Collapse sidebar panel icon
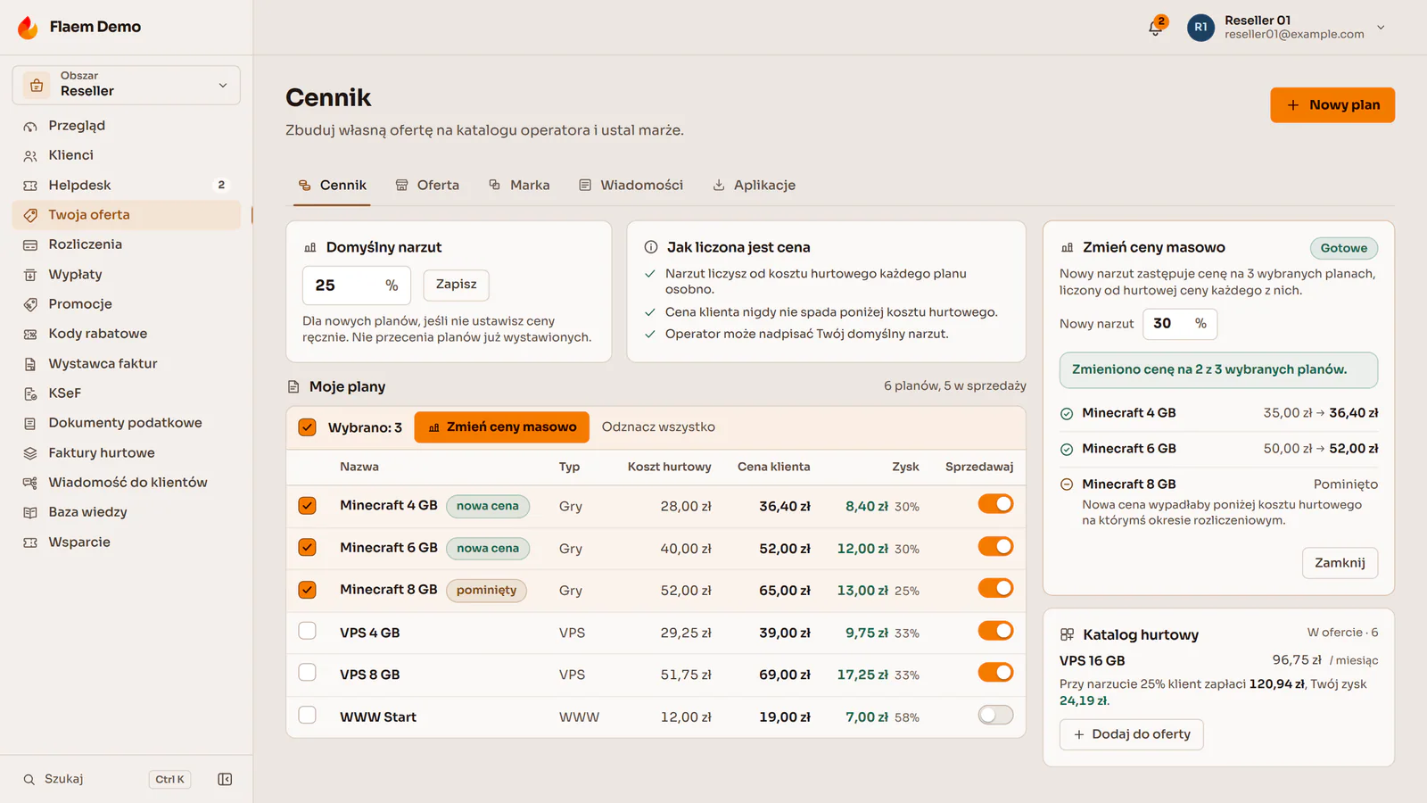The image size is (1427, 803). (x=225, y=779)
